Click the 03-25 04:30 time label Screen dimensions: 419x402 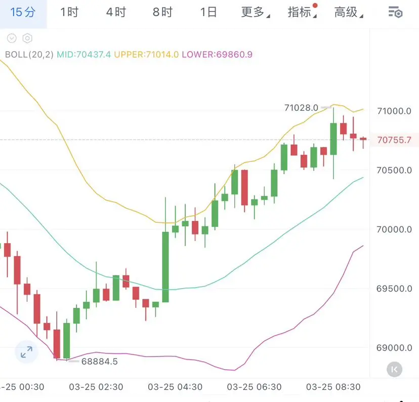[175, 387]
